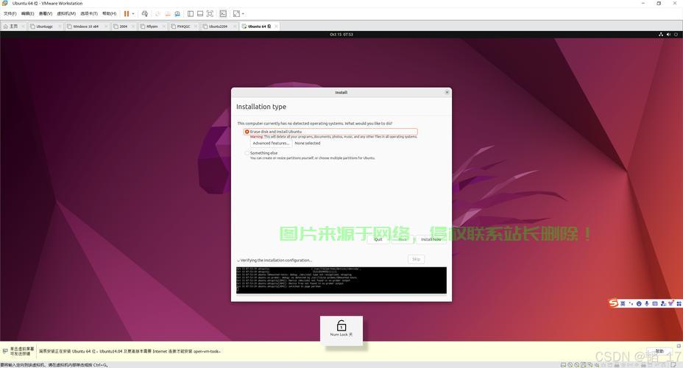Click the stretch guest display icon
This screenshot has height=368, width=683.
click(x=236, y=14)
